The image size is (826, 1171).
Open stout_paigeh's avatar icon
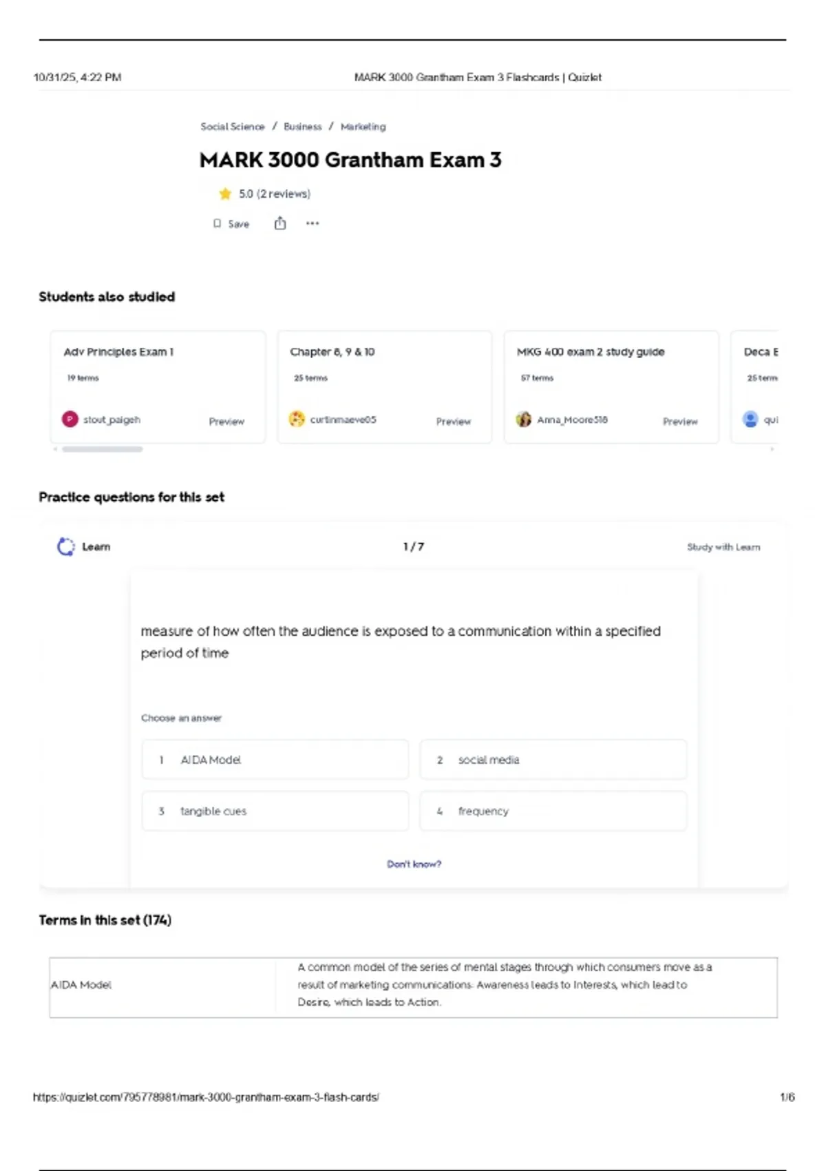pos(70,419)
